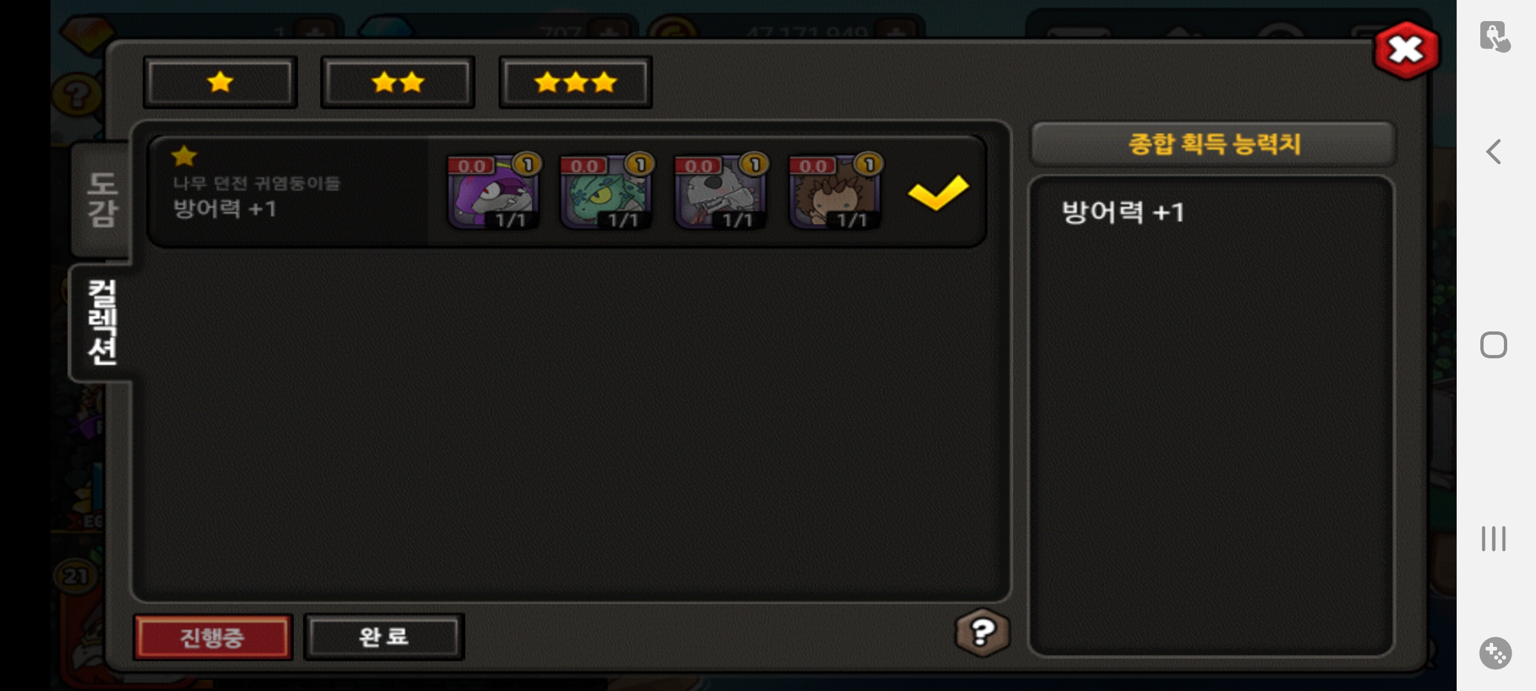1536x691 pixels.
Task: Filter collections by two stars
Action: coord(397,82)
